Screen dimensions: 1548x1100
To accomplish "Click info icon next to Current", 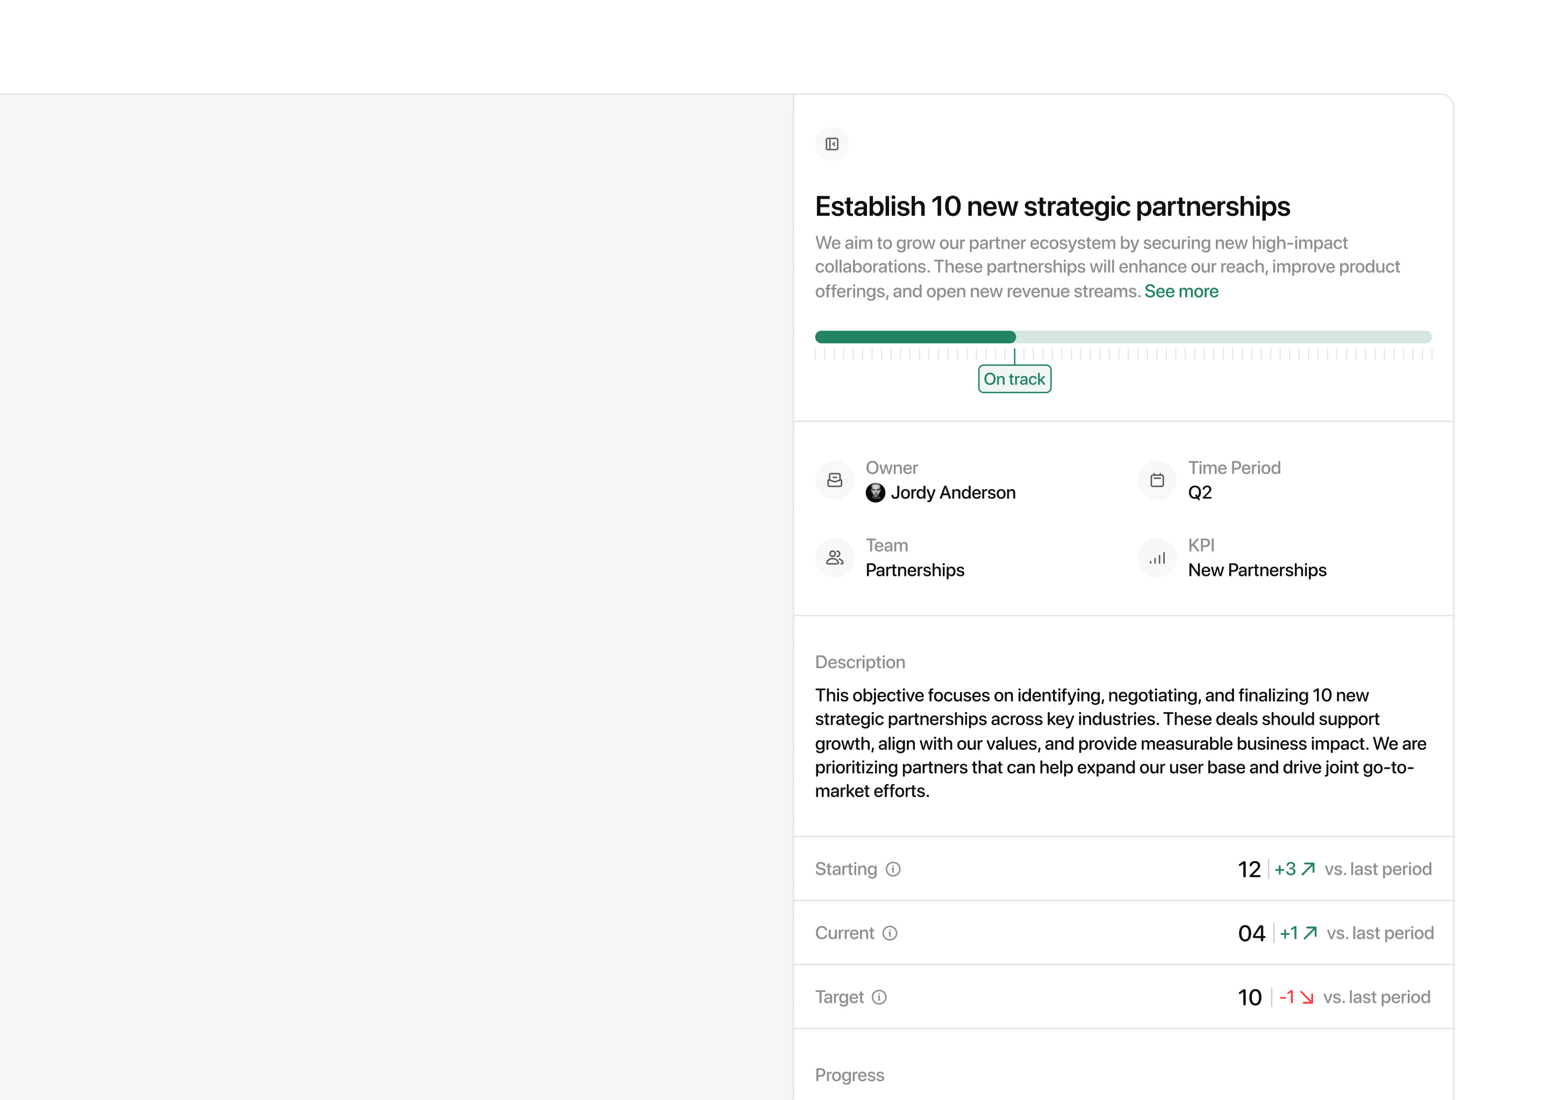I will click(x=890, y=933).
